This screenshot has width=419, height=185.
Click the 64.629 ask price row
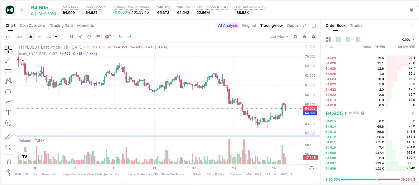[370, 58]
